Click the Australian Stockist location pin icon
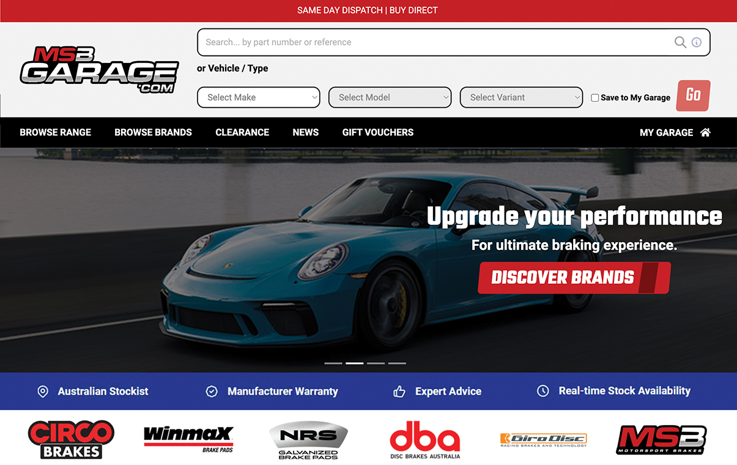Image resolution: width=737 pixels, height=465 pixels. (43, 392)
